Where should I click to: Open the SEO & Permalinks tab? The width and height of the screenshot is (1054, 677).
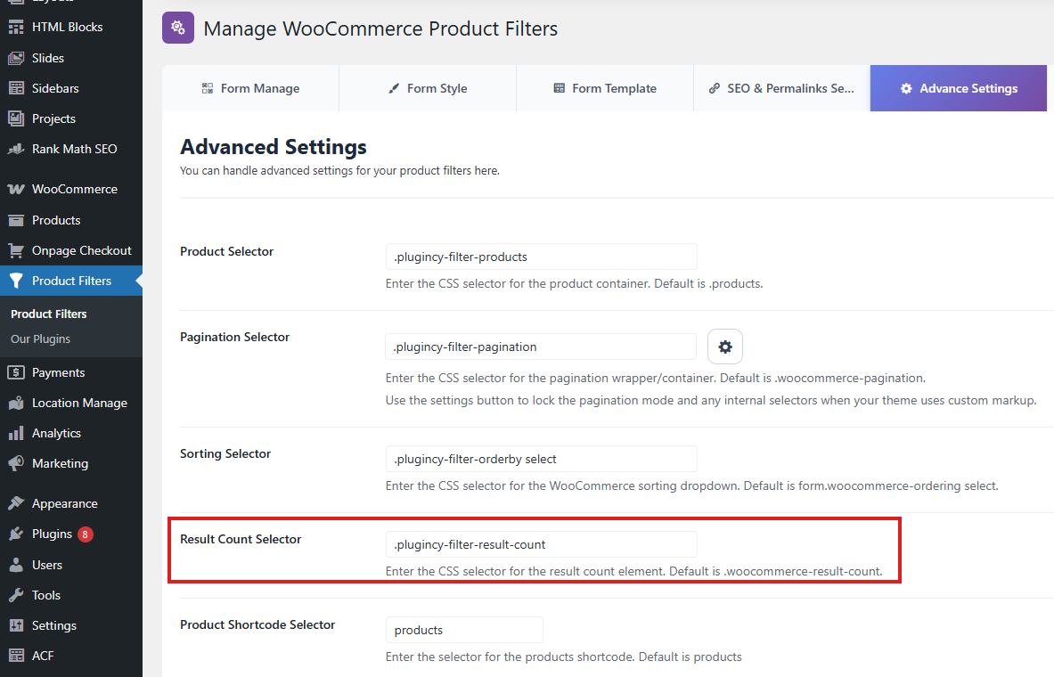pos(781,88)
